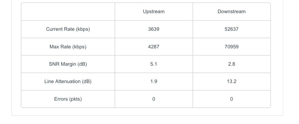Image resolution: width=299 pixels, height=124 pixels.
Task: Click the Errors (pkts) row label
Action: [x=68, y=99]
